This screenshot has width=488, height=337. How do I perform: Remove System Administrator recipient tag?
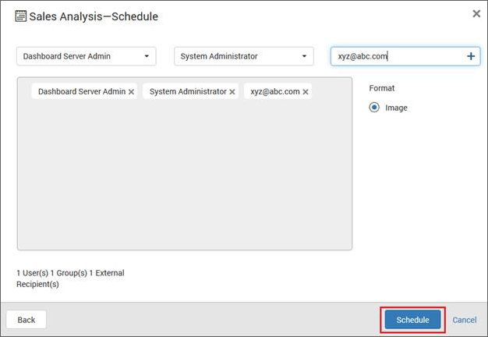pyautogui.click(x=232, y=92)
